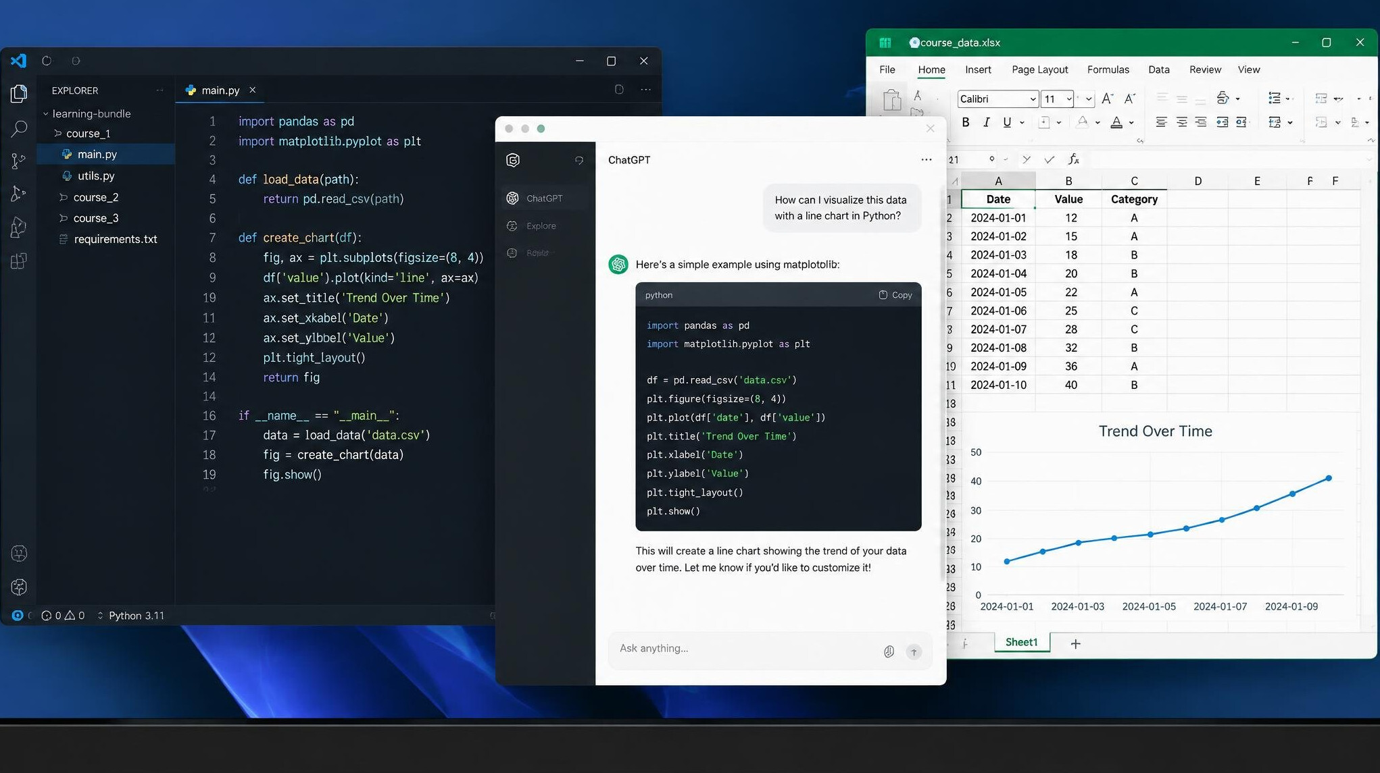Select the main.py editor tab
This screenshot has height=773, width=1380.
220,90
